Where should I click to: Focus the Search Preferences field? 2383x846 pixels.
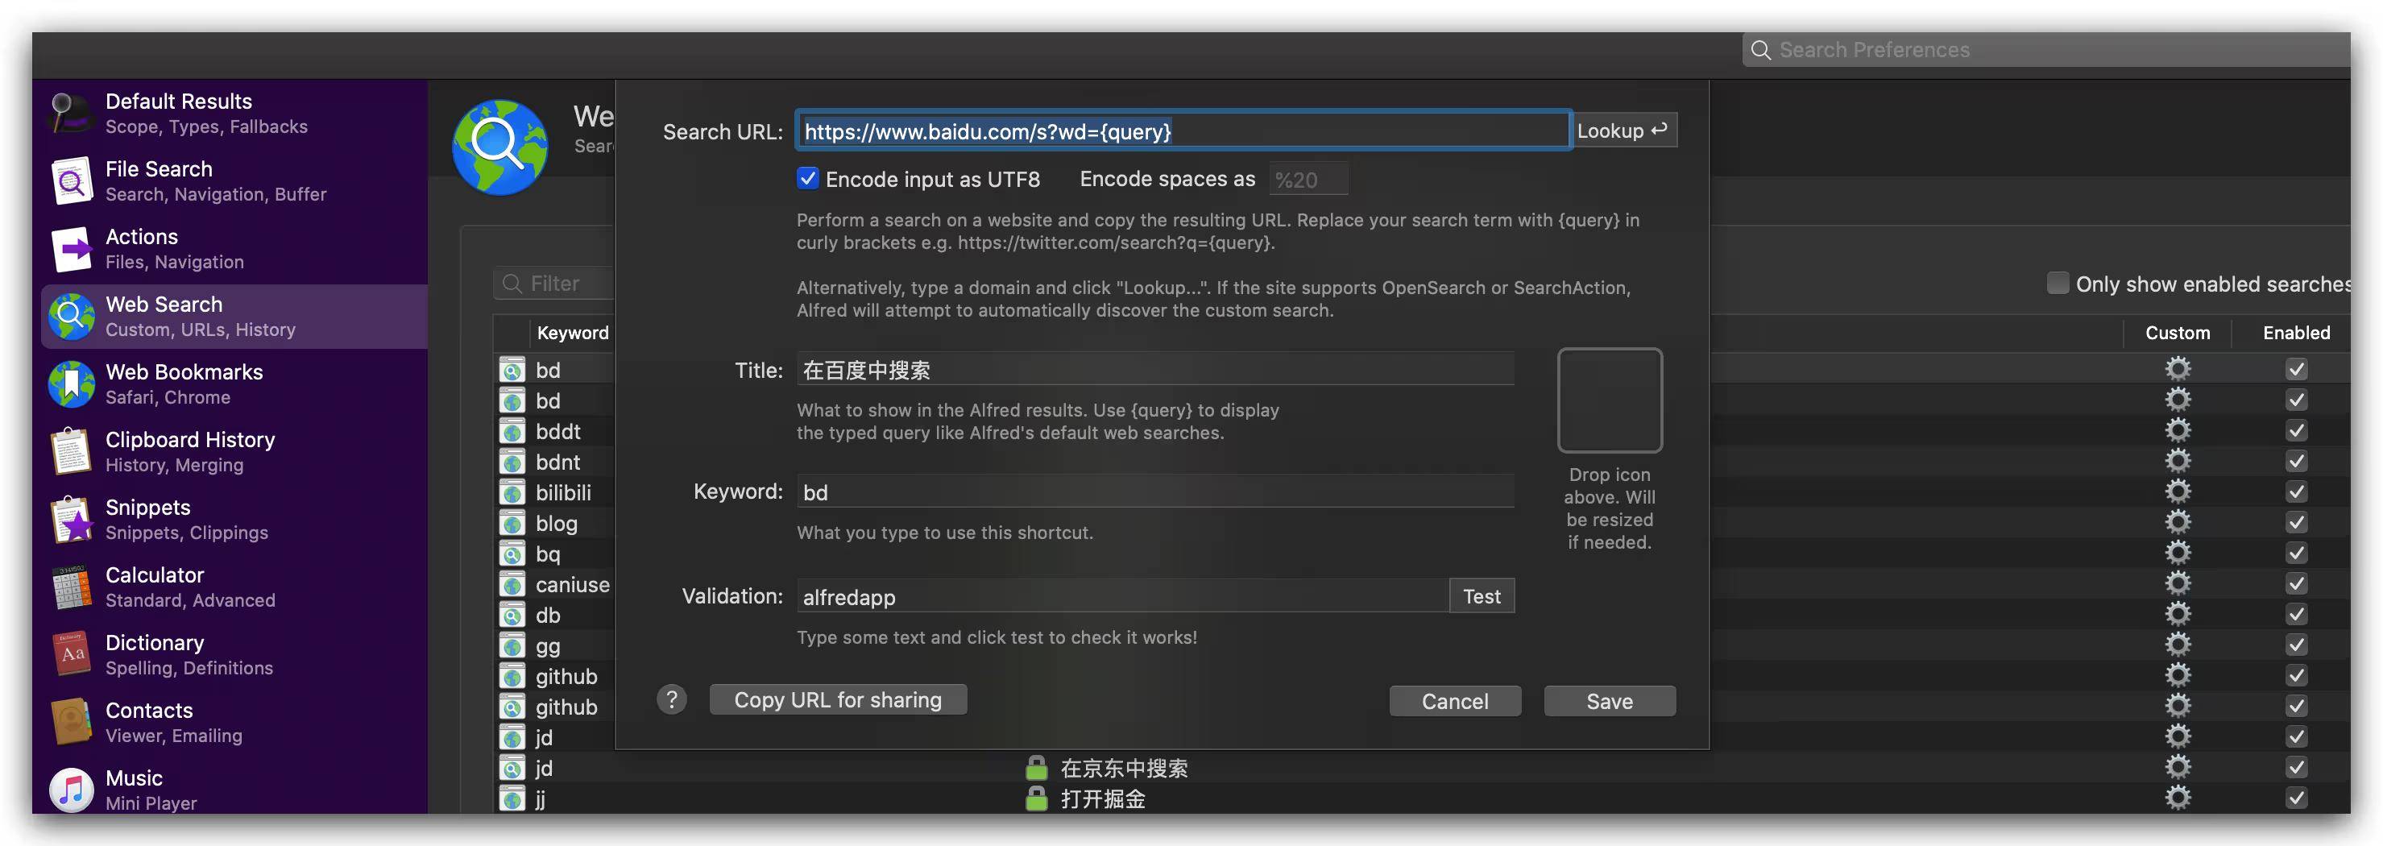[x=2046, y=50]
